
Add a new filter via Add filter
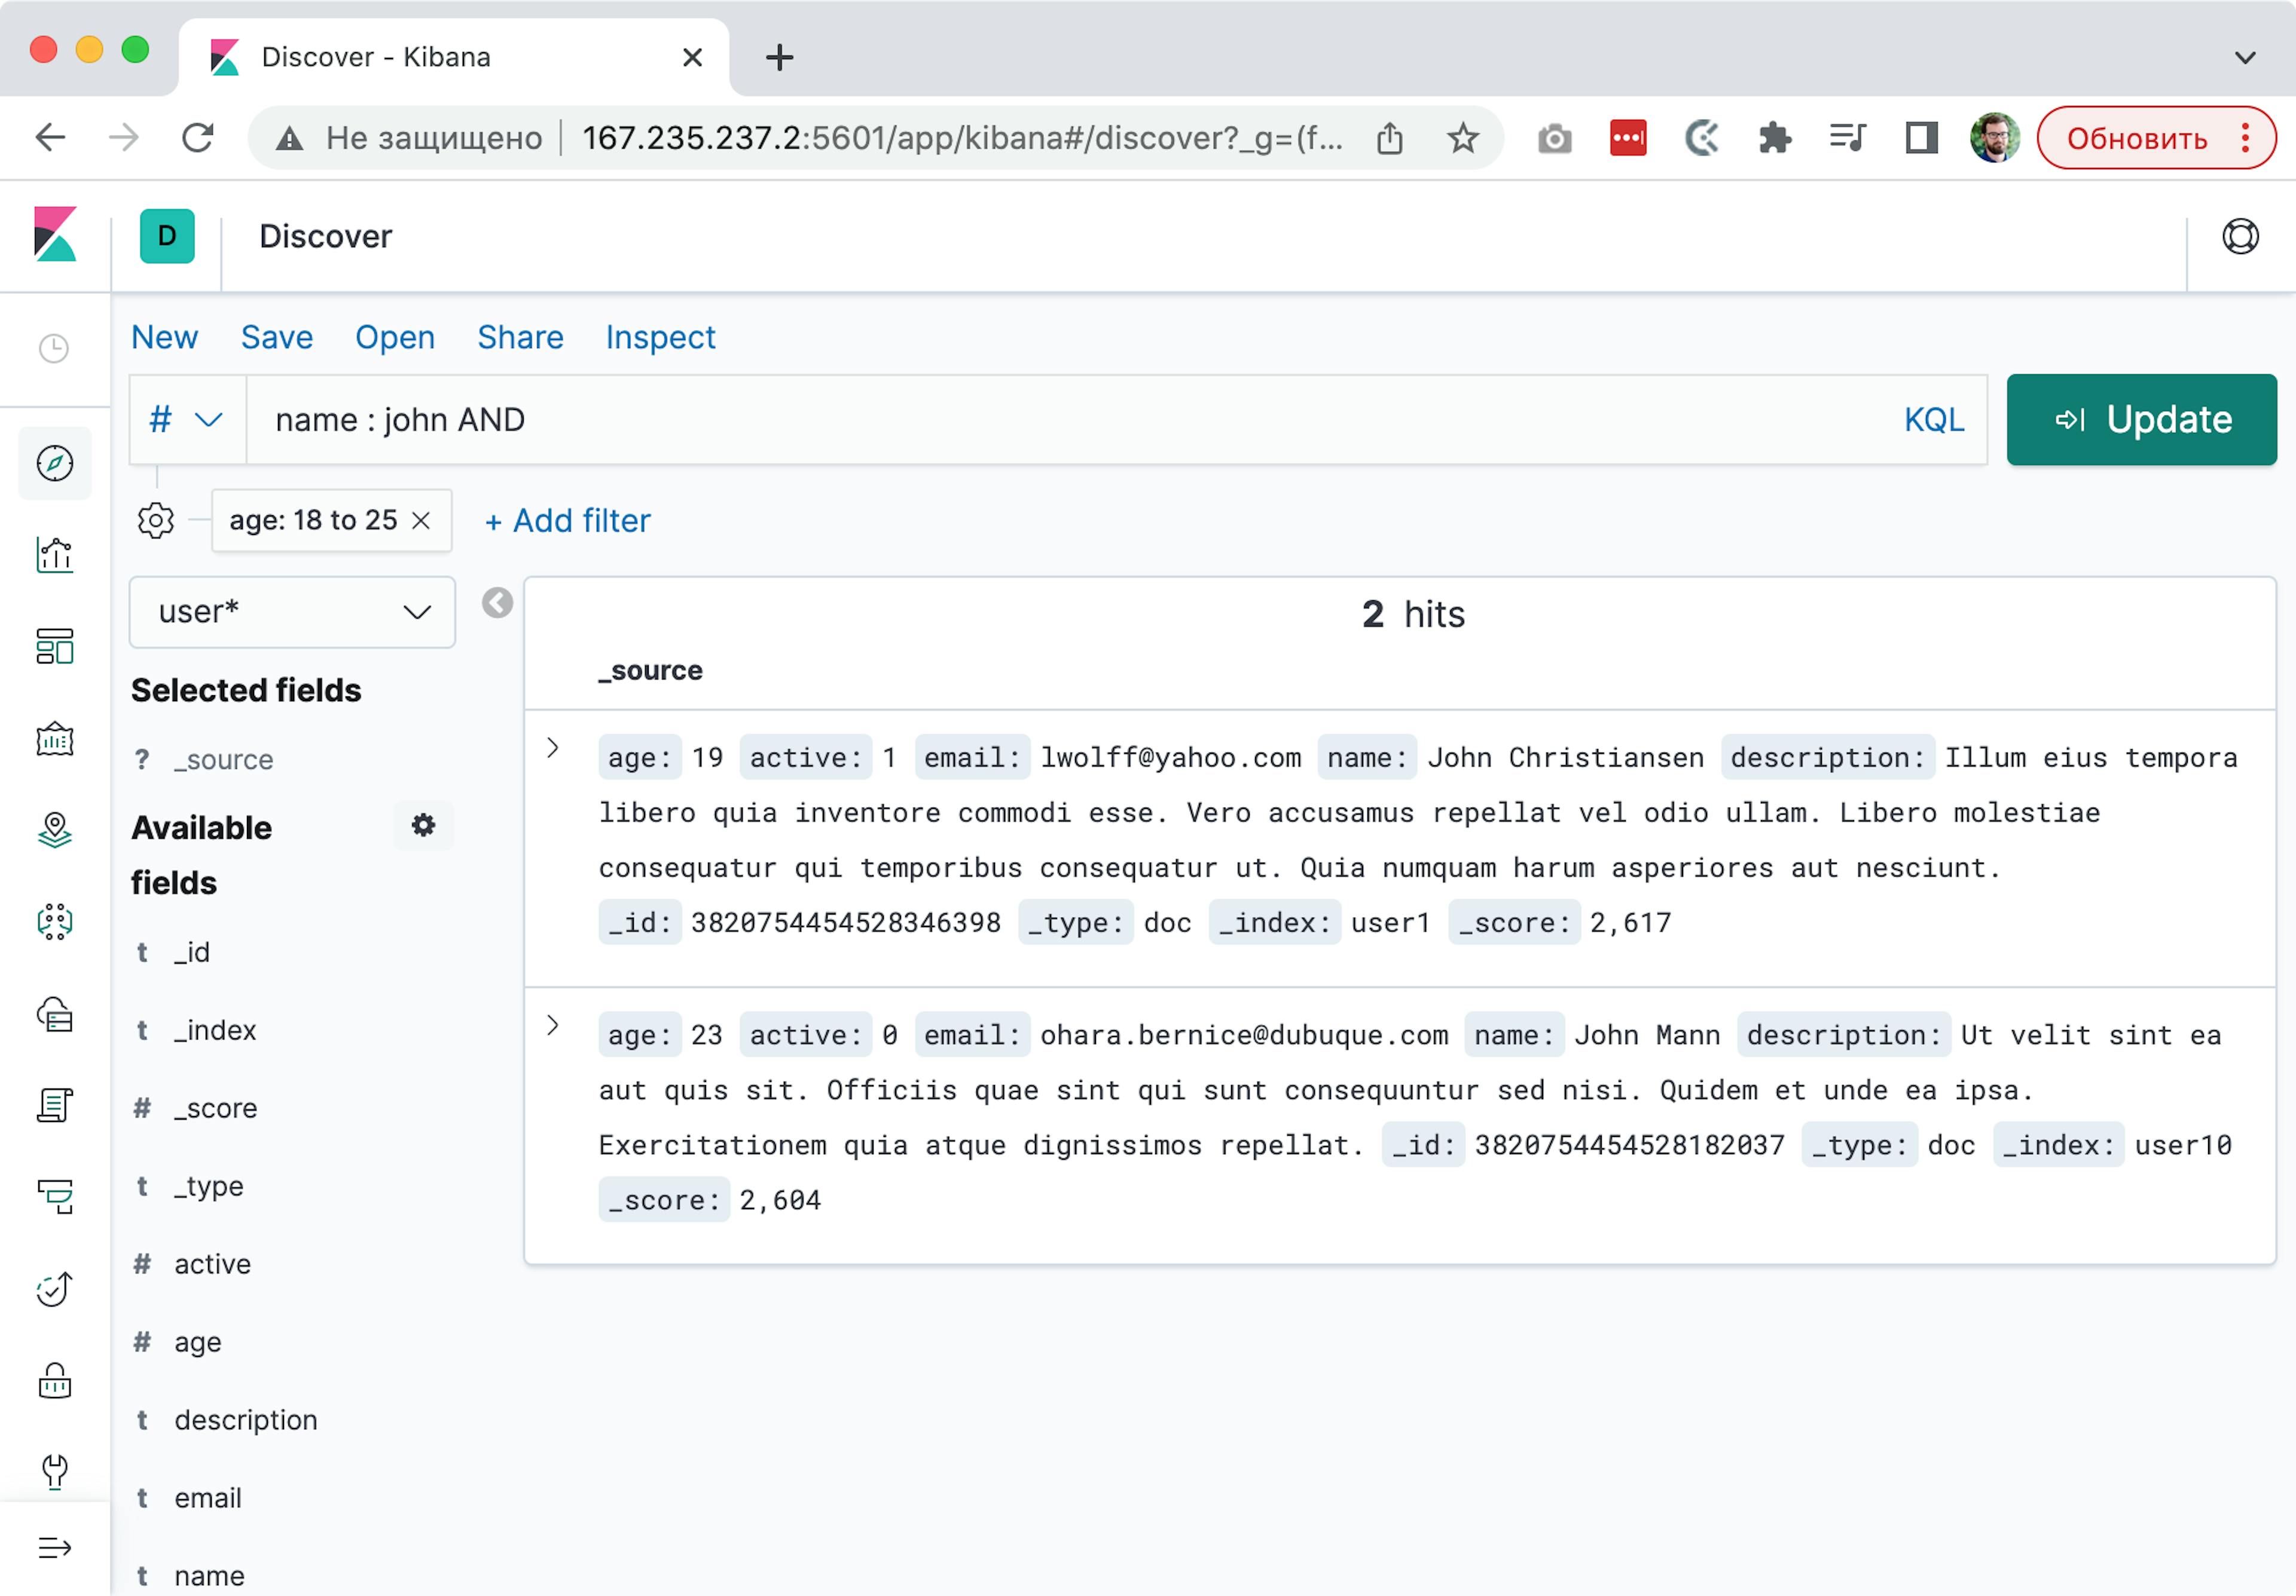click(x=567, y=521)
